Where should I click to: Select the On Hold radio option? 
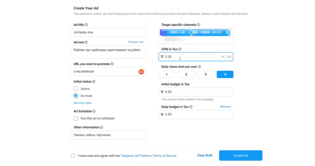click(76, 96)
